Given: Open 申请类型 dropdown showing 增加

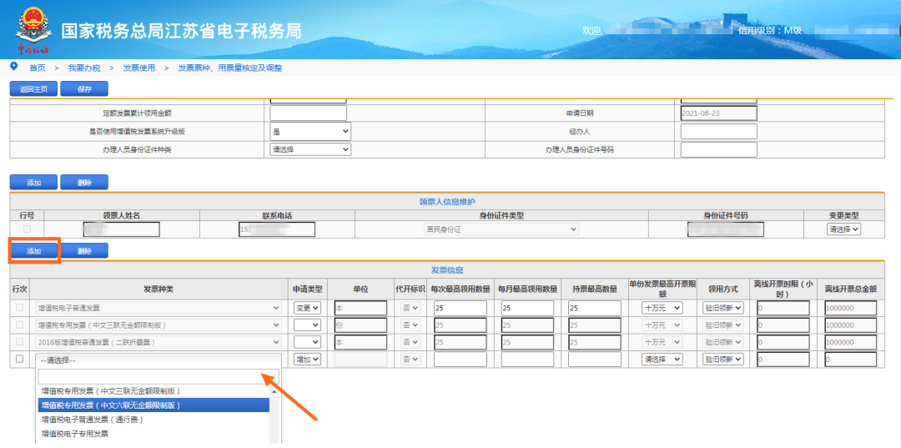Looking at the screenshot, I should tap(307, 359).
